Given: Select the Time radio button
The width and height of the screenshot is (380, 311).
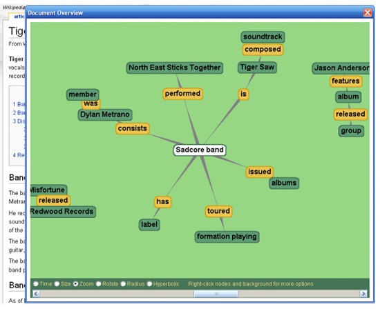Looking at the screenshot, I should click(36, 283).
